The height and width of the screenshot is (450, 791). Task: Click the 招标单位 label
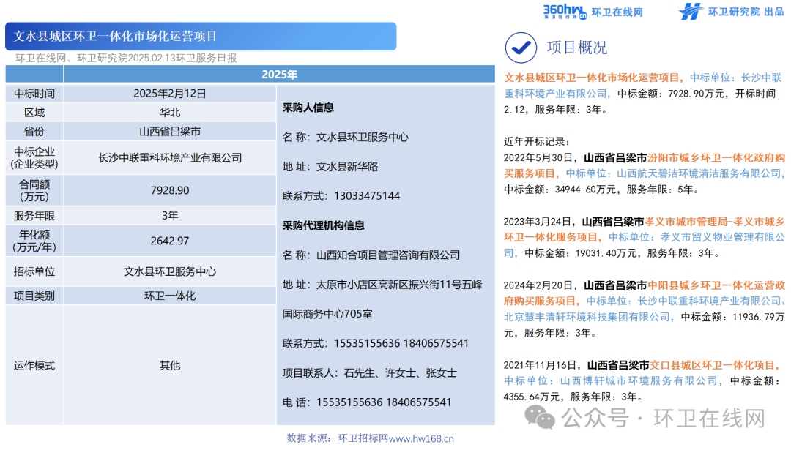34,271
